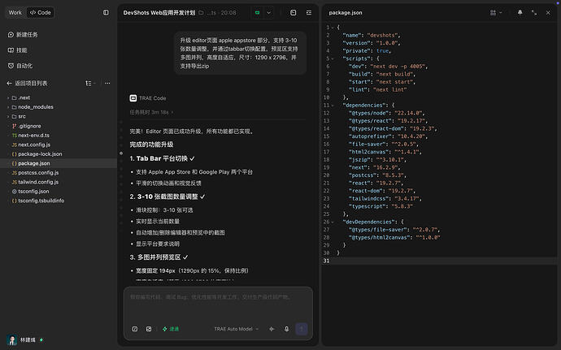Click the green run status icon
Screen dimensions: 561x350
click(x=257, y=12)
